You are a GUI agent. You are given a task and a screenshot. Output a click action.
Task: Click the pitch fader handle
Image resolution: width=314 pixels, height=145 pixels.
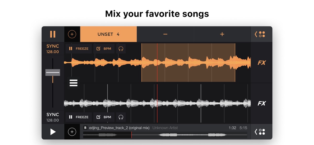point(53,72)
